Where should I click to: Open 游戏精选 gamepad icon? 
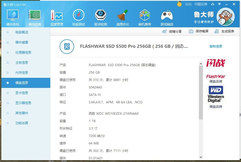[167, 18]
